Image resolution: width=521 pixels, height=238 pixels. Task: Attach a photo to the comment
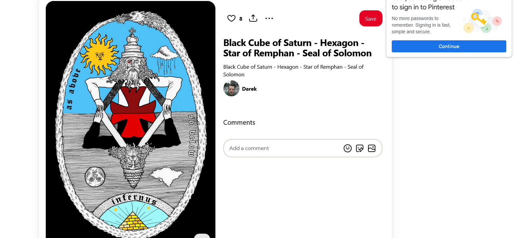click(x=372, y=148)
